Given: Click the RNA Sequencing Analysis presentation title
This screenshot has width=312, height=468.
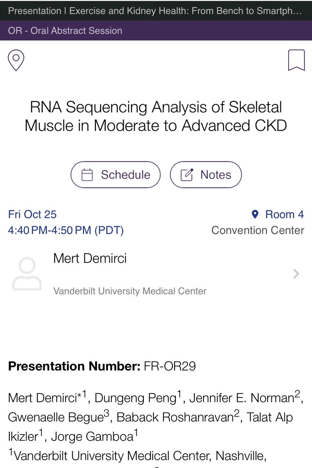Looking at the screenshot, I should 156,116.
